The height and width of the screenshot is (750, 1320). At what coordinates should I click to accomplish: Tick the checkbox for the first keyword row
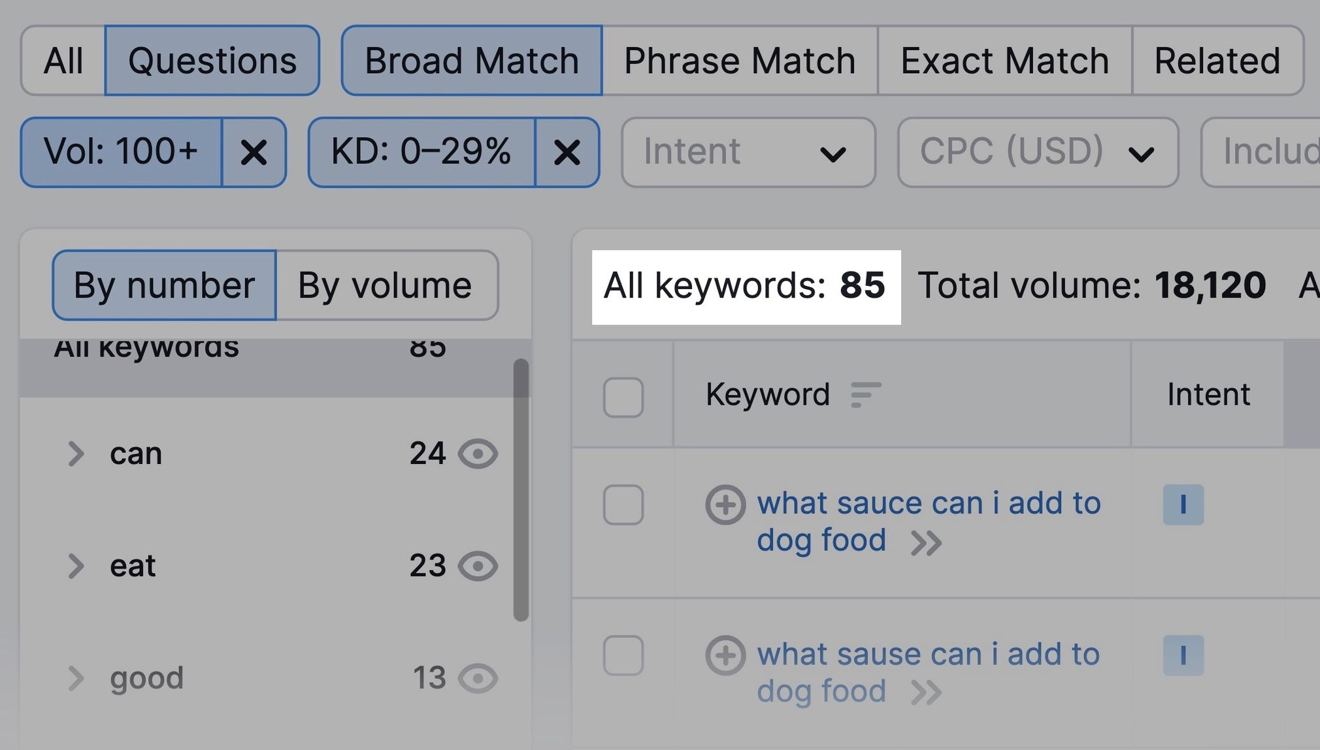coord(623,504)
